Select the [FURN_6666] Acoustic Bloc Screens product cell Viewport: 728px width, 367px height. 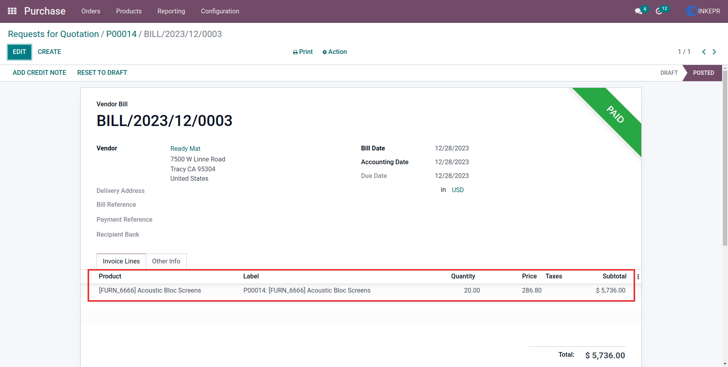point(150,291)
